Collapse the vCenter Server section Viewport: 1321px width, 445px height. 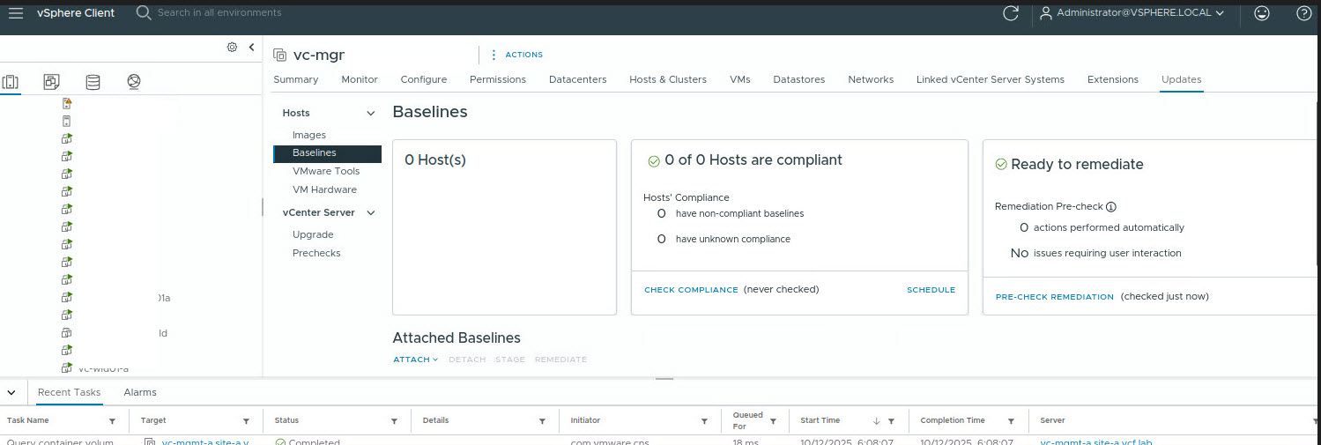pos(371,212)
